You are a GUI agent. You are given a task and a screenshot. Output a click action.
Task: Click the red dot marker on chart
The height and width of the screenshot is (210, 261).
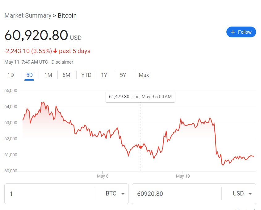[x=141, y=147]
